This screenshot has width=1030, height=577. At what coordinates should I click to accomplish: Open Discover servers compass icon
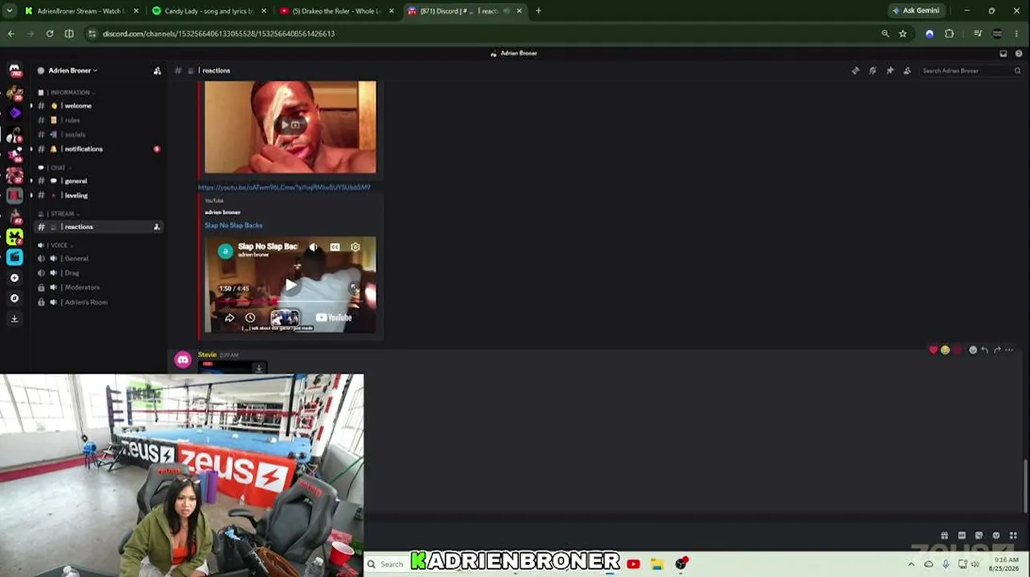pos(14,298)
